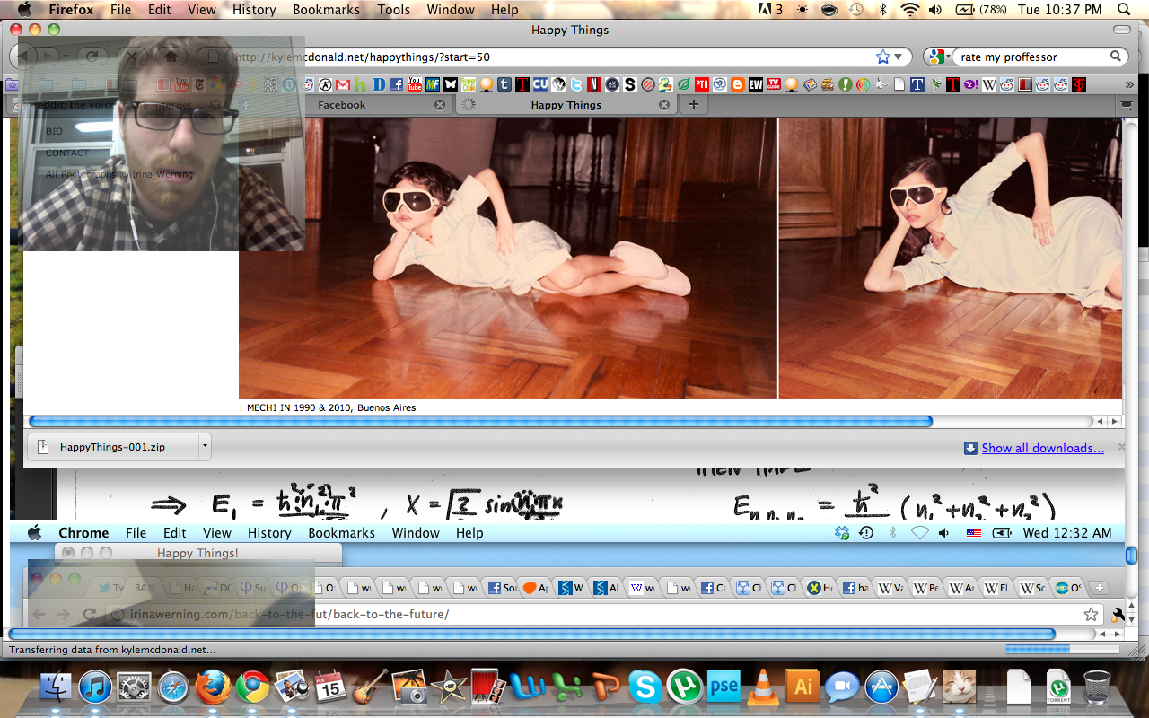
Task: Click the bookmark star in Firefox URL bar
Action: (883, 57)
